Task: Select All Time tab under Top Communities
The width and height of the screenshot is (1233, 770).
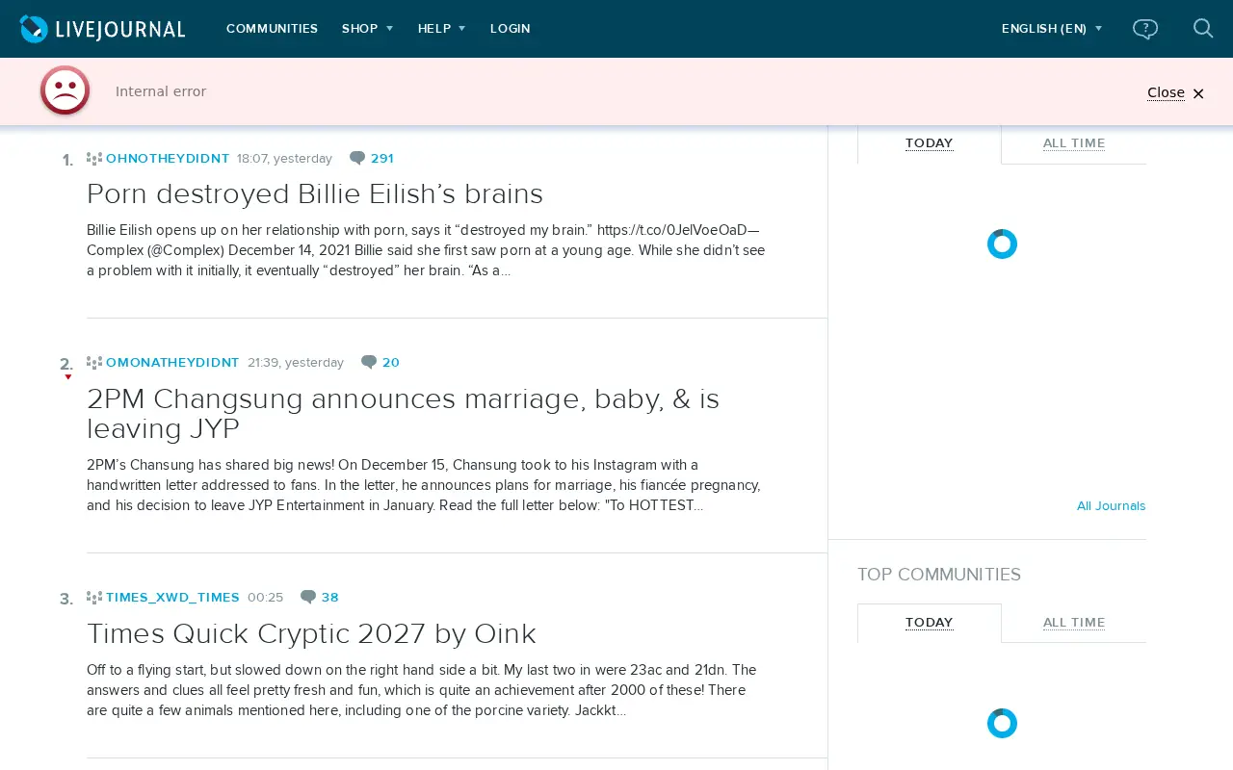Action: coord(1074,623)
